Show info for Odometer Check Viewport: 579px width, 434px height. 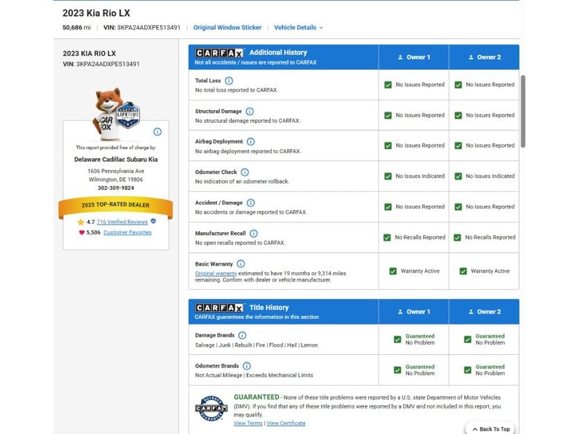click(x=245, y=172)
